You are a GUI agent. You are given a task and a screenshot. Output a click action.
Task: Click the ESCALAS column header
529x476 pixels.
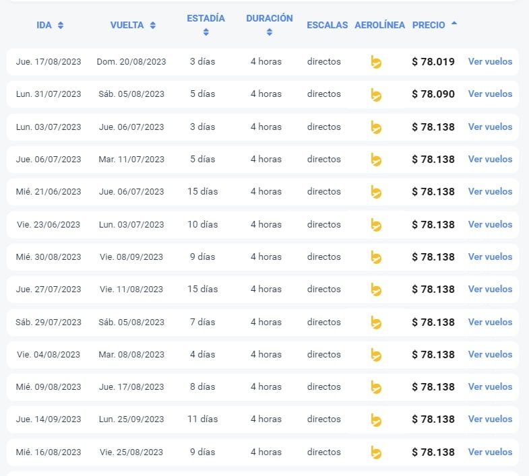point(327,25)
